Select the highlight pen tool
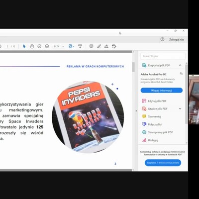Viewport: 199px width, 199px height. tap(99, 46)
